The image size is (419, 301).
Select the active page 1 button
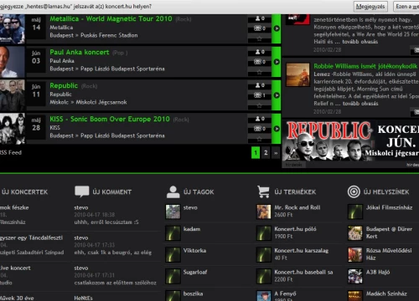click(x=256, y=153)
